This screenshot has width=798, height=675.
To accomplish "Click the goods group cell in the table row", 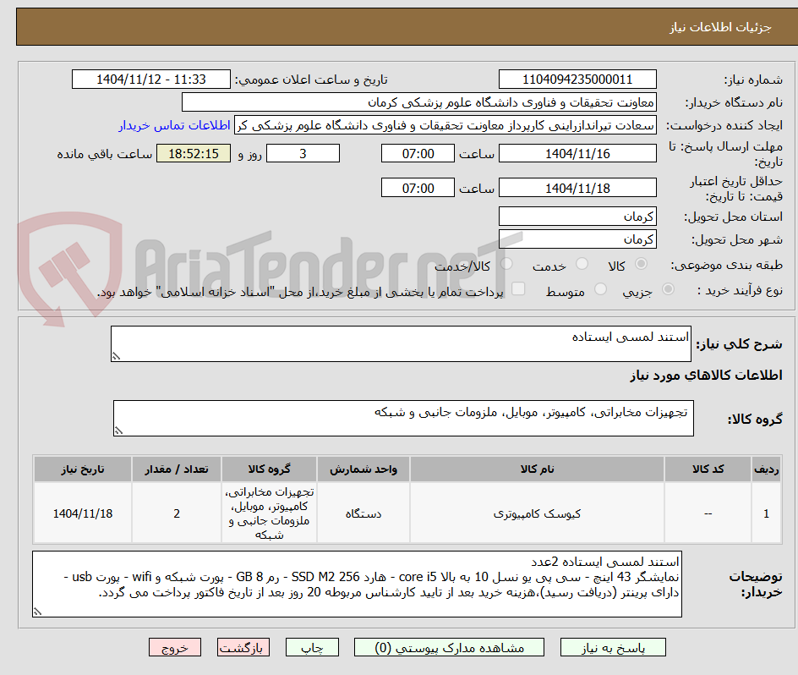I will pyautogui.click(x=269, y=513).
